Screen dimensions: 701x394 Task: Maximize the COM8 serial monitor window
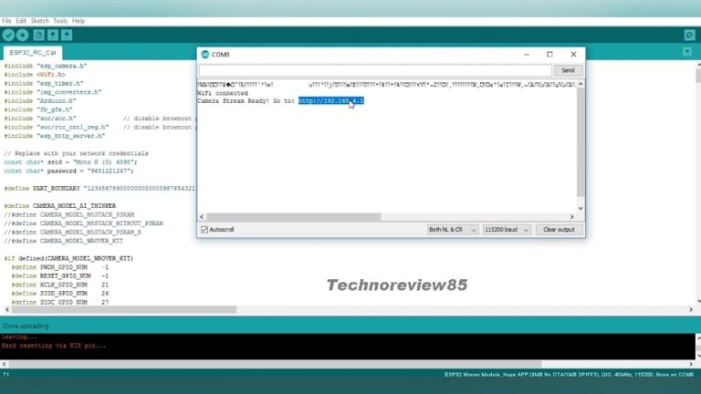(549, 55)
